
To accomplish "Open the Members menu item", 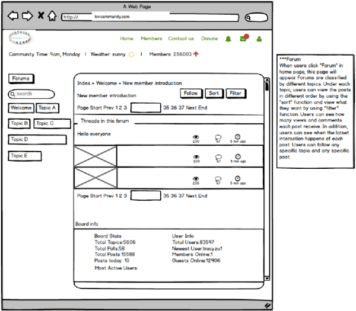I will click(x=151, y=39).
